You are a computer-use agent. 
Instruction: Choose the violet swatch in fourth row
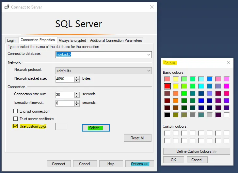point(227,101)
